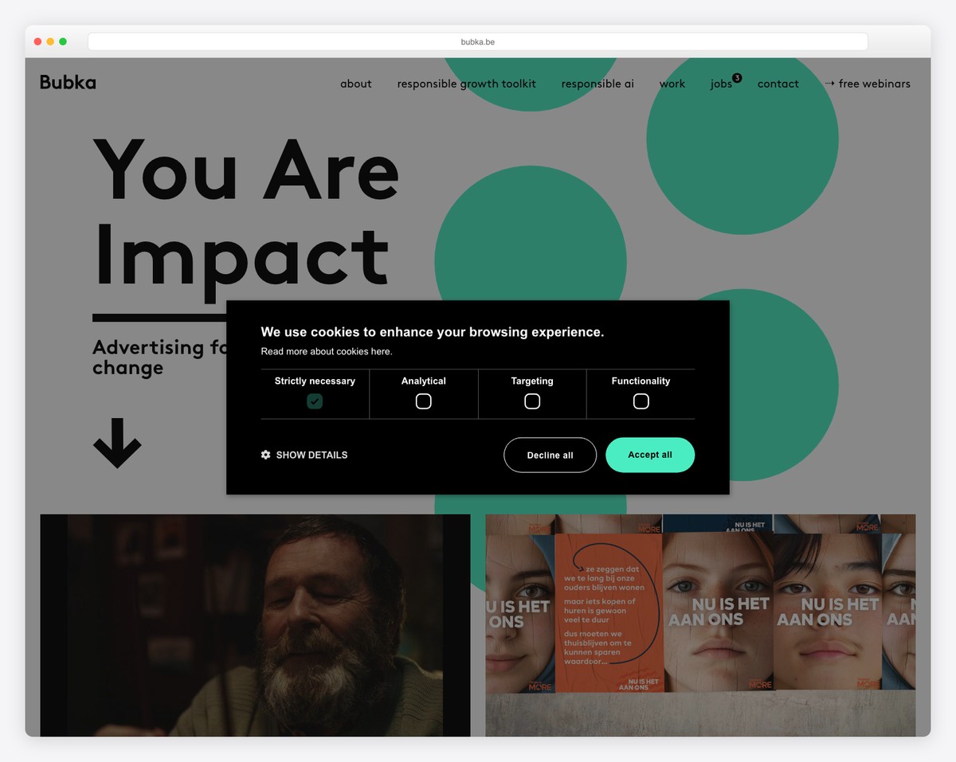This screenshot has height=762, width=956.
Task: Enable the Analytical cookies checkbox
Action: pyautogui.click(x=424, y=401)
